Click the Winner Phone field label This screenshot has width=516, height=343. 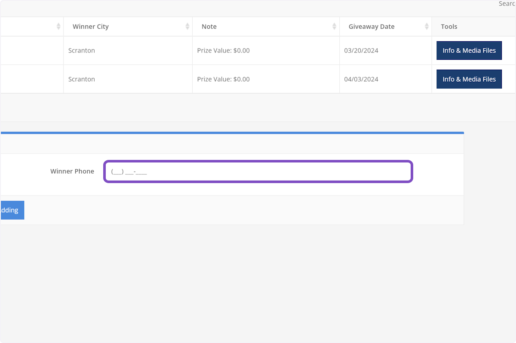pyautogui.click(x=72, y=171)
